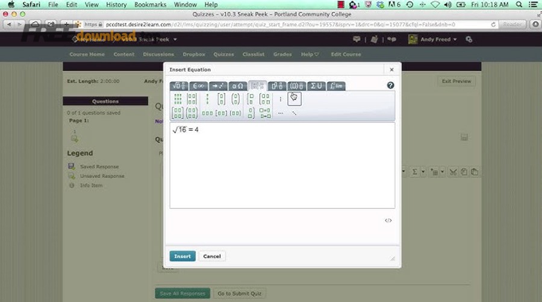
Task: Toggle equation source code view
Action: (x=388, y=221)
